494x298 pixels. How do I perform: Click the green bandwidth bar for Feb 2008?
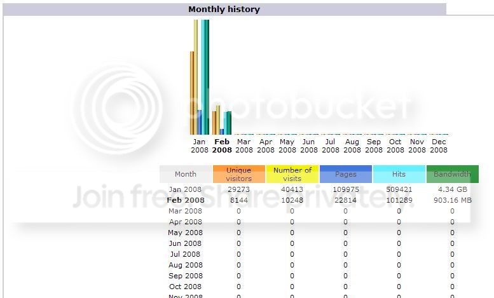pos(229,123)
